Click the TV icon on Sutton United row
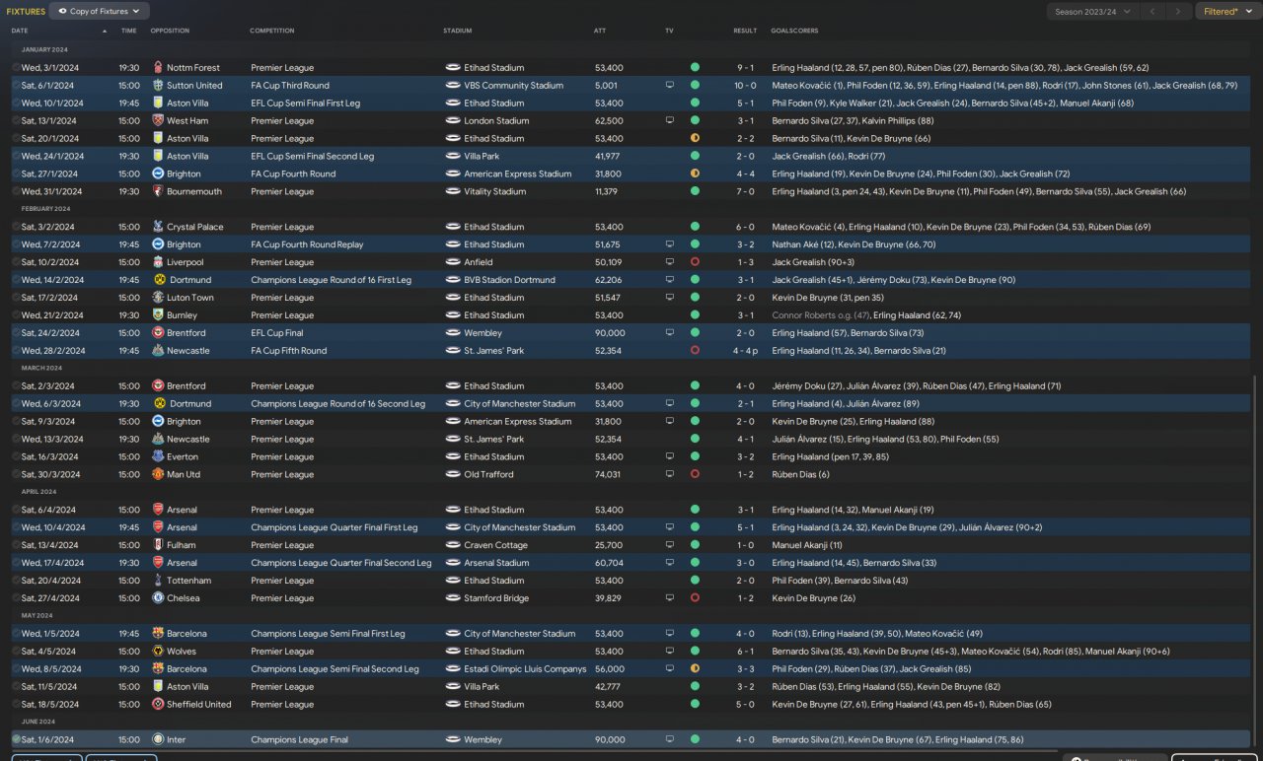 pyautogui.click(x=670, y=86)
